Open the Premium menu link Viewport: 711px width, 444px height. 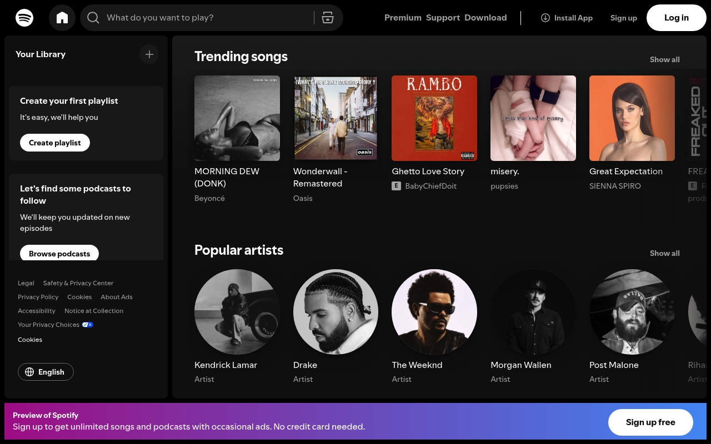click(x=403, y=18)
